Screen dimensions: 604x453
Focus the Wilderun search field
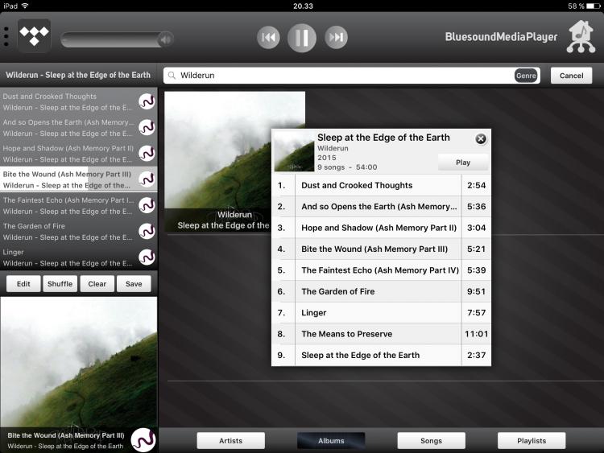click(x=351, y=76)
